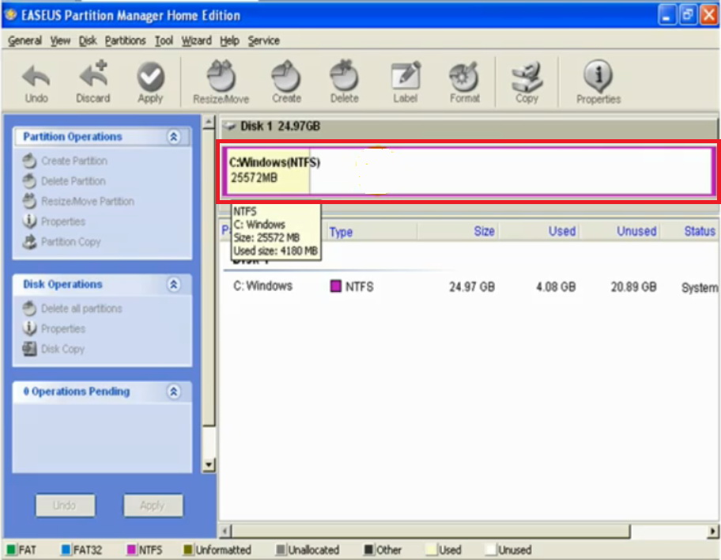Click Create Partition in sidebar
The image size is (721, 560).
65,161
